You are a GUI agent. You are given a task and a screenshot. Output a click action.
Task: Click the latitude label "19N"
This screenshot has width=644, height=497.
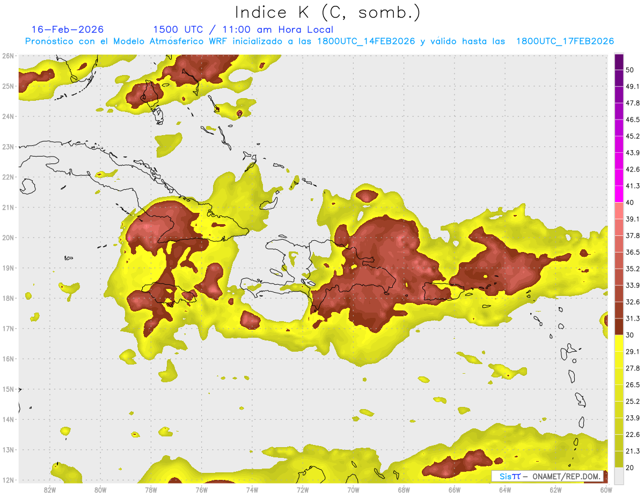pos(8,268)
